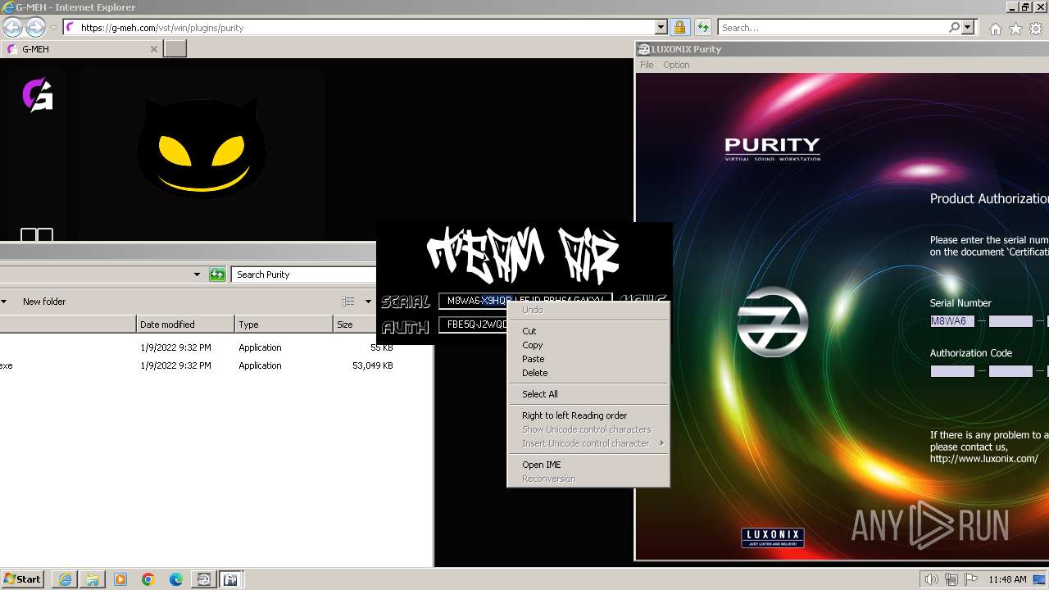This screenshot has height=590, width=1049.
Task: Open the IE Tools gear icon
Action: (x=1036, y=29)
